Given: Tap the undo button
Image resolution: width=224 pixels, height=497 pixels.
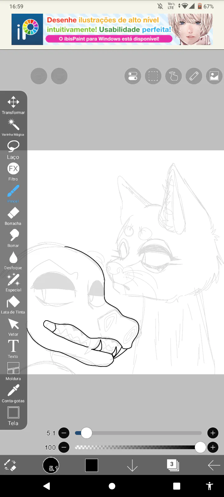Looking at the screenshot, I should tap(39, 76).
